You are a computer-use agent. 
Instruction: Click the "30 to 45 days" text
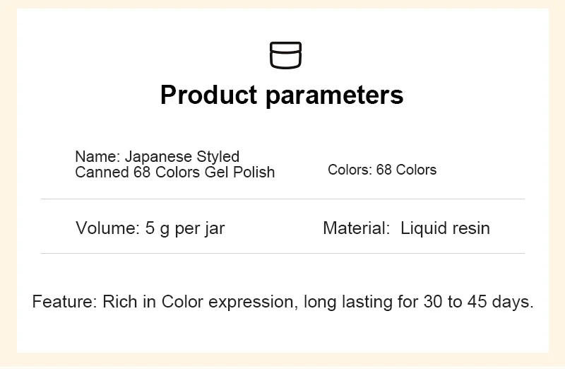[478, 302]
